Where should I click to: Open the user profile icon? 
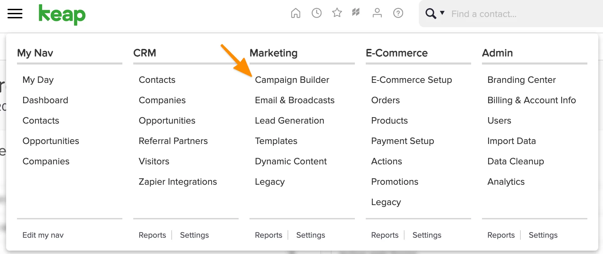[x=377, y=13]
